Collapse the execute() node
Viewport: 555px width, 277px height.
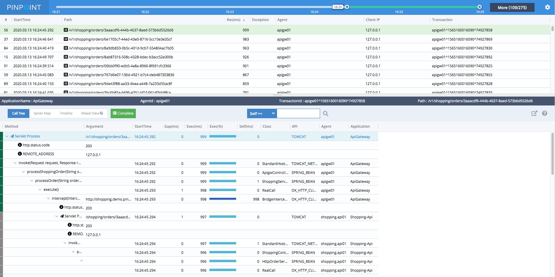40,190
